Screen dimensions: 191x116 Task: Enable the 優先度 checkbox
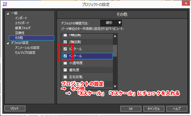[x=65, y=70]
